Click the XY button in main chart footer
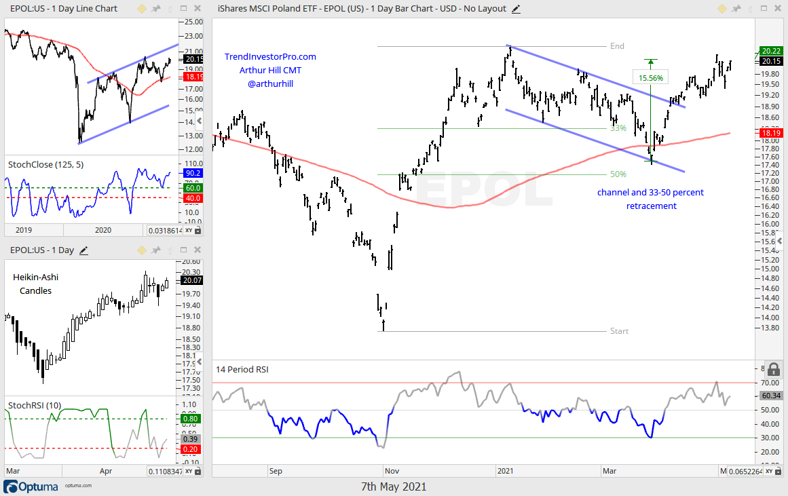 (769, 471)
